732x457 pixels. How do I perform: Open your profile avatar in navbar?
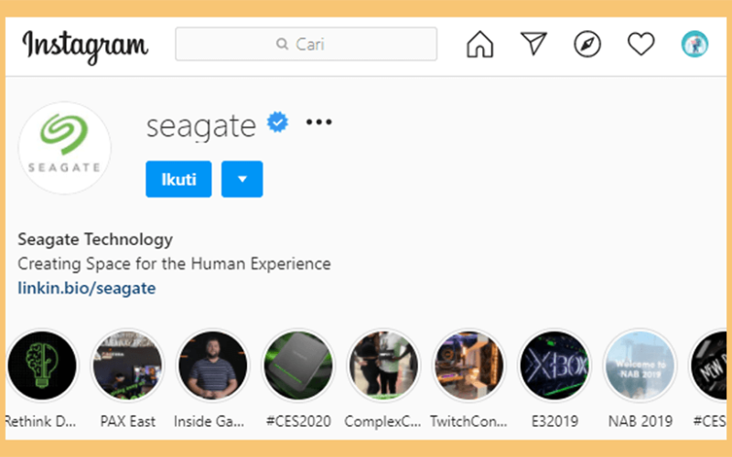click(x=694, y=44)
